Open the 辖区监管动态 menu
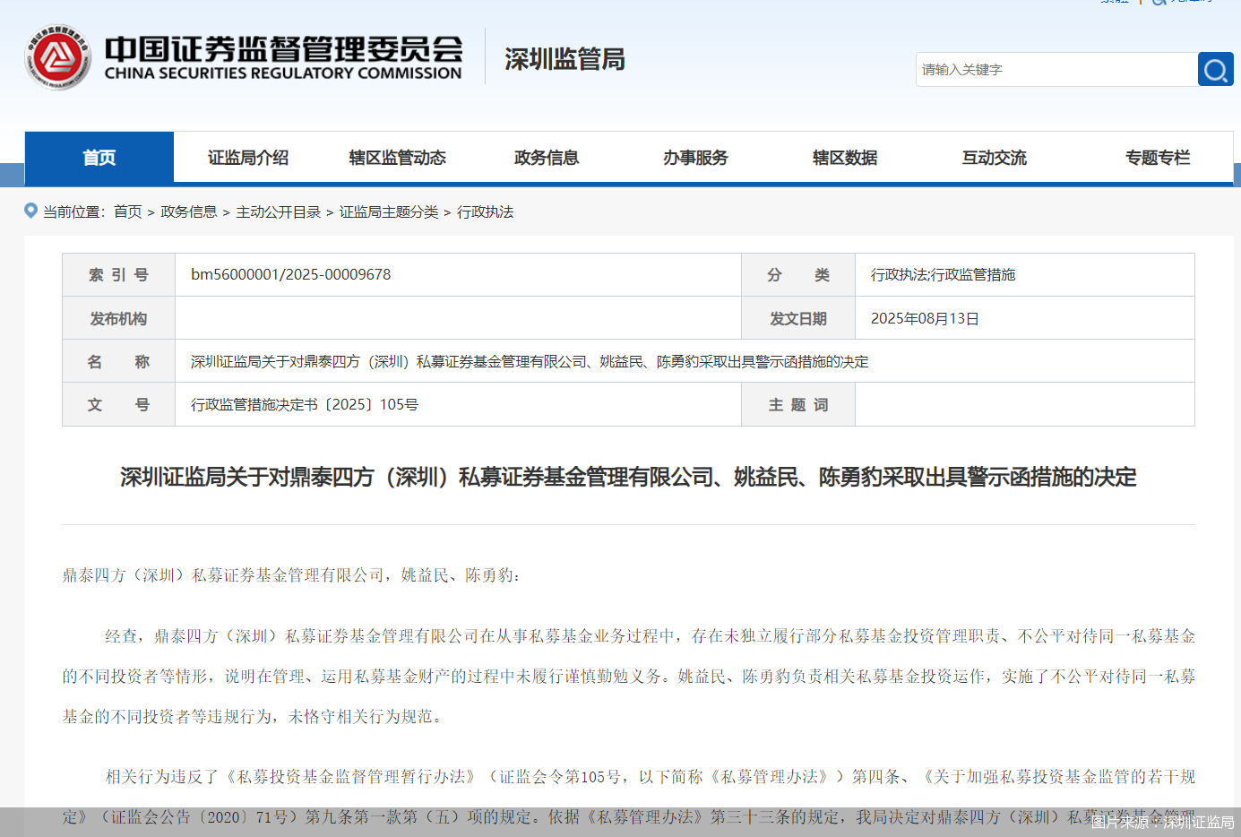This screenshot has width=1241, height=837. [x=397, y=157]
